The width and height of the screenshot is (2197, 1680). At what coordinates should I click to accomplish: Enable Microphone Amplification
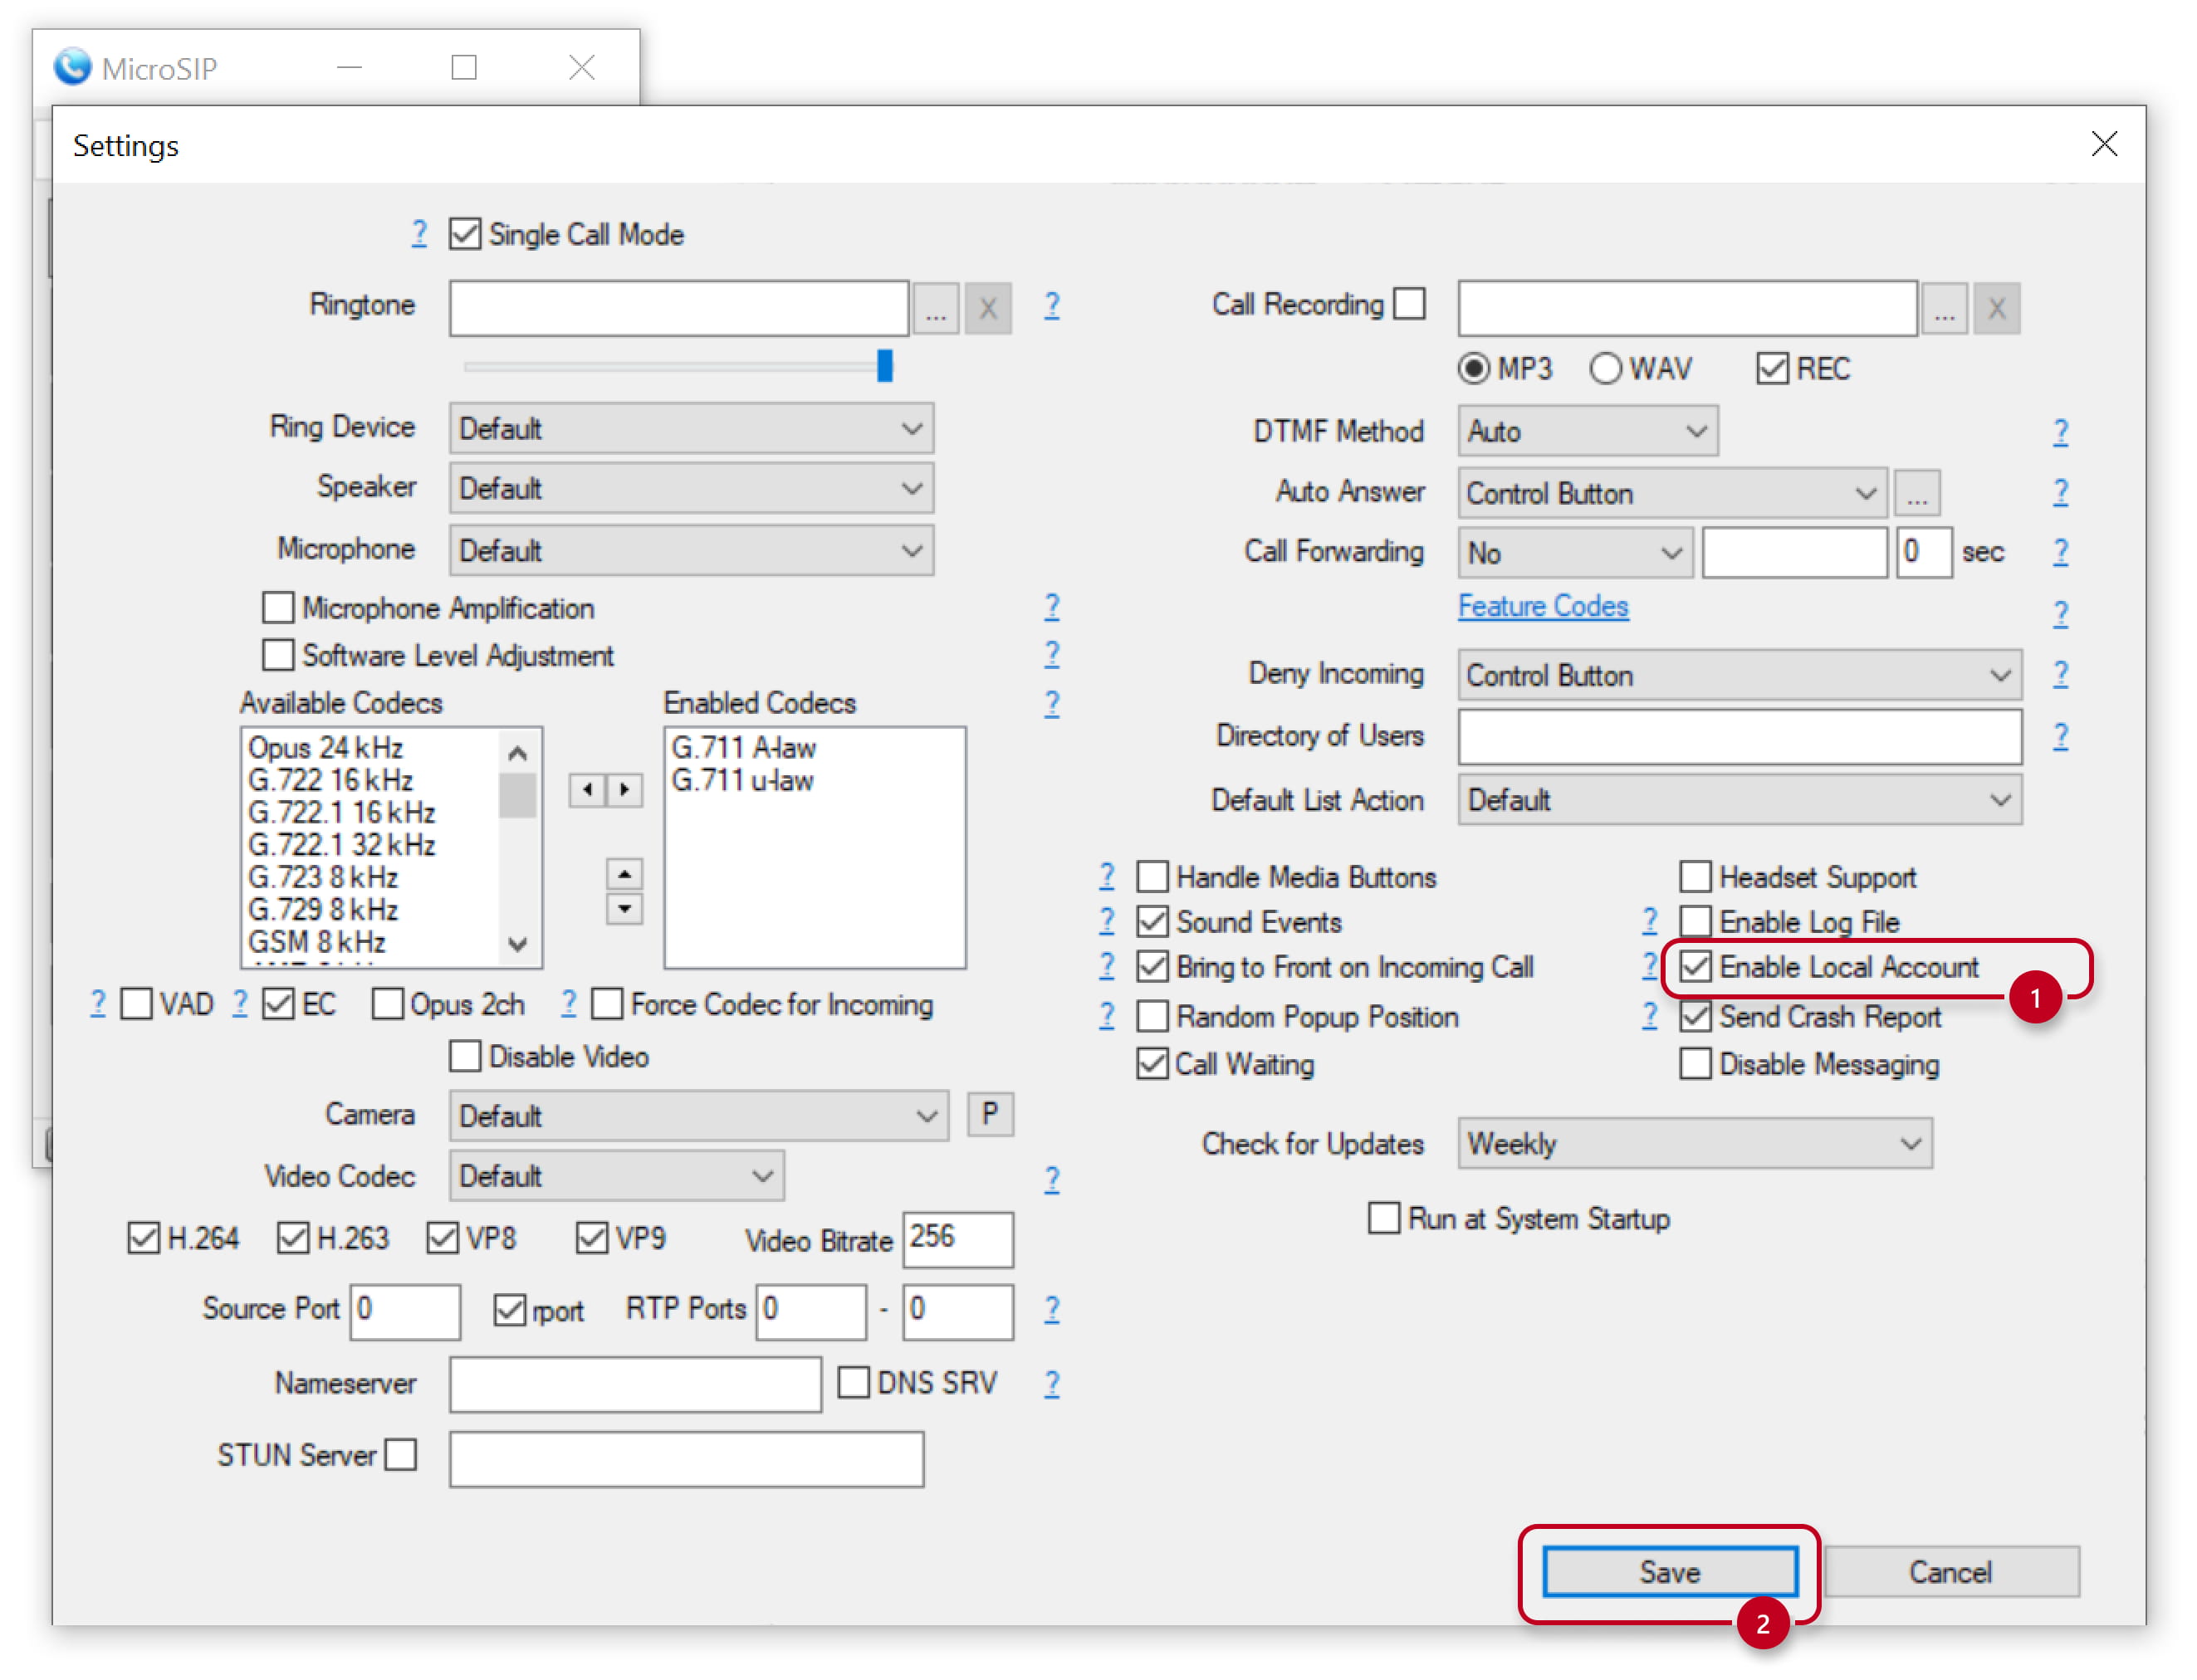coord(277,608)
